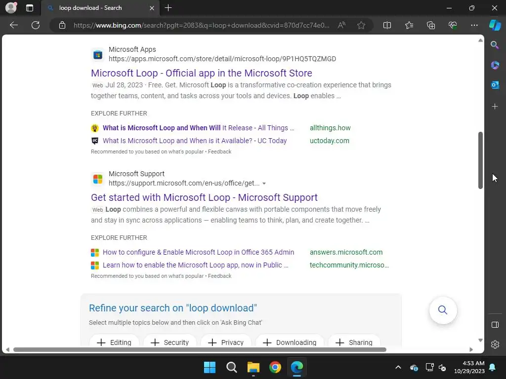The width and height of the screenshot is (506, 379).
Task: Open Settings and more ellipsis menu
Action: 474,25
